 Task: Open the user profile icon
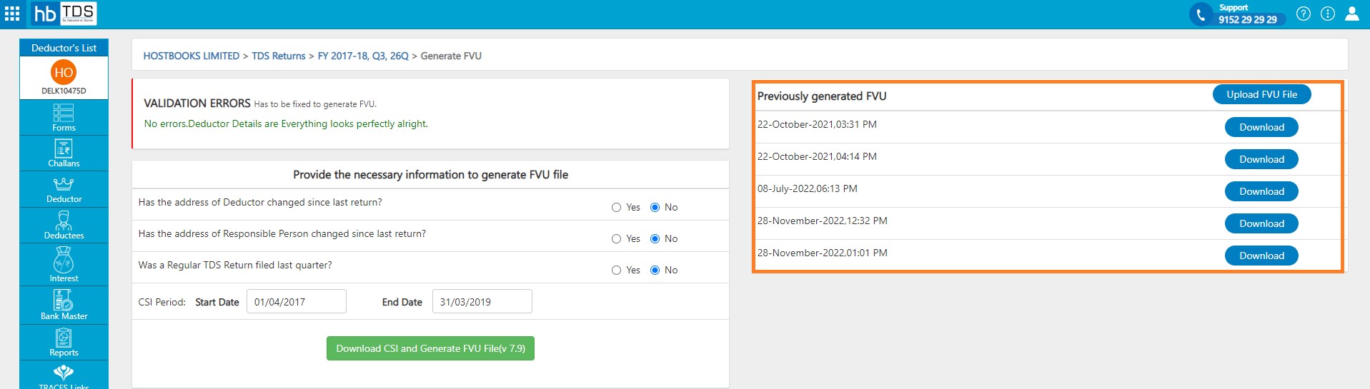click(1352, 14)
